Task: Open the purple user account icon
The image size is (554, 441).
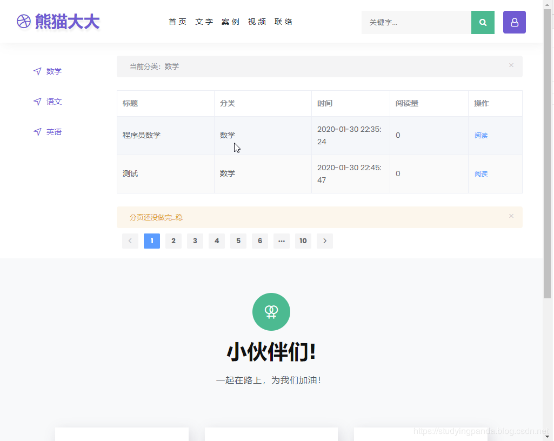Action: click(514, 22)
